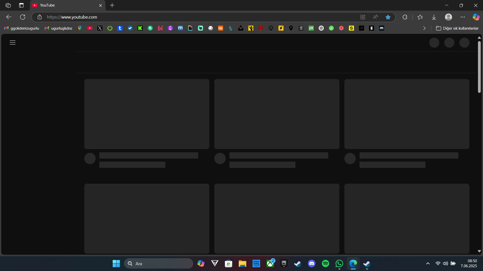The image size is (483, 271).
Task: Open the browser Extensions menu
Action: 405,17
